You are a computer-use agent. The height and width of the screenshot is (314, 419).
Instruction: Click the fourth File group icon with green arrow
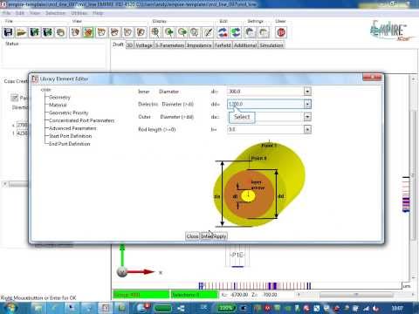tap(48, 32)
